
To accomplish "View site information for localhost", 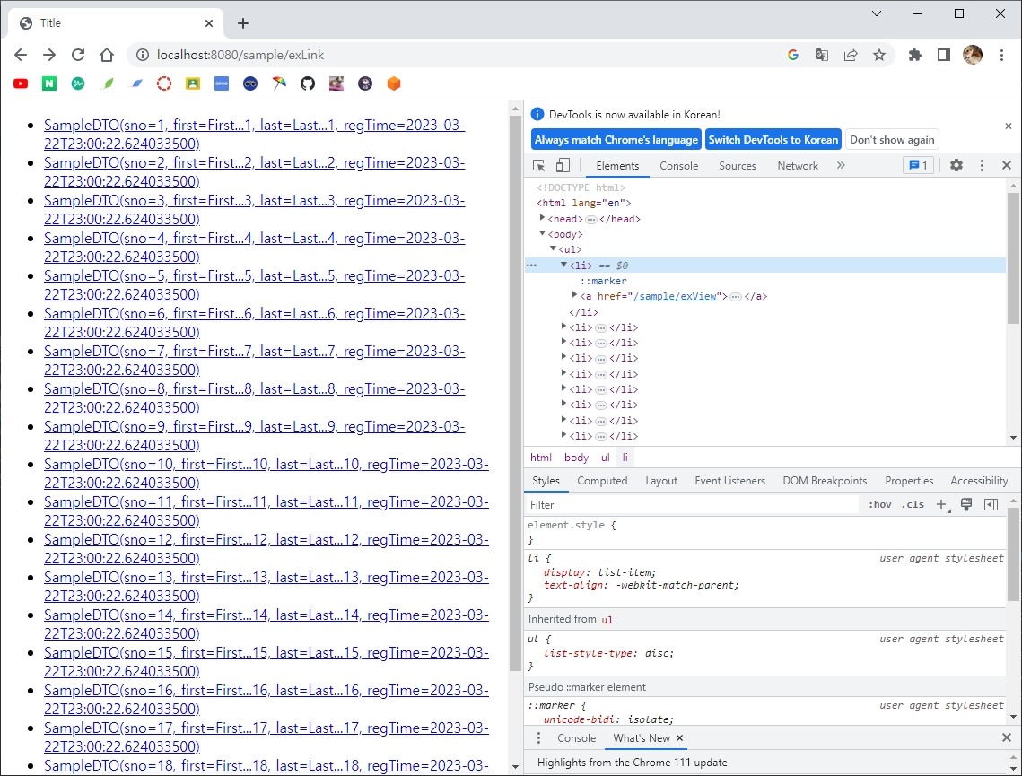I will [x=142, y=55].
